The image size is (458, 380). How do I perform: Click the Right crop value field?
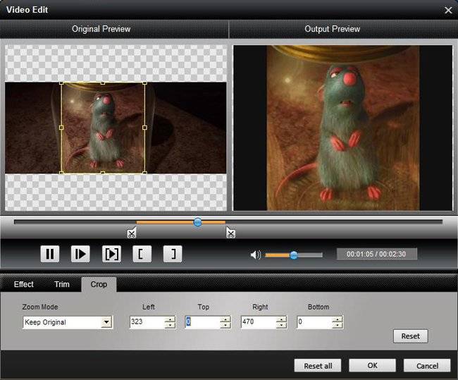(259, 322)
